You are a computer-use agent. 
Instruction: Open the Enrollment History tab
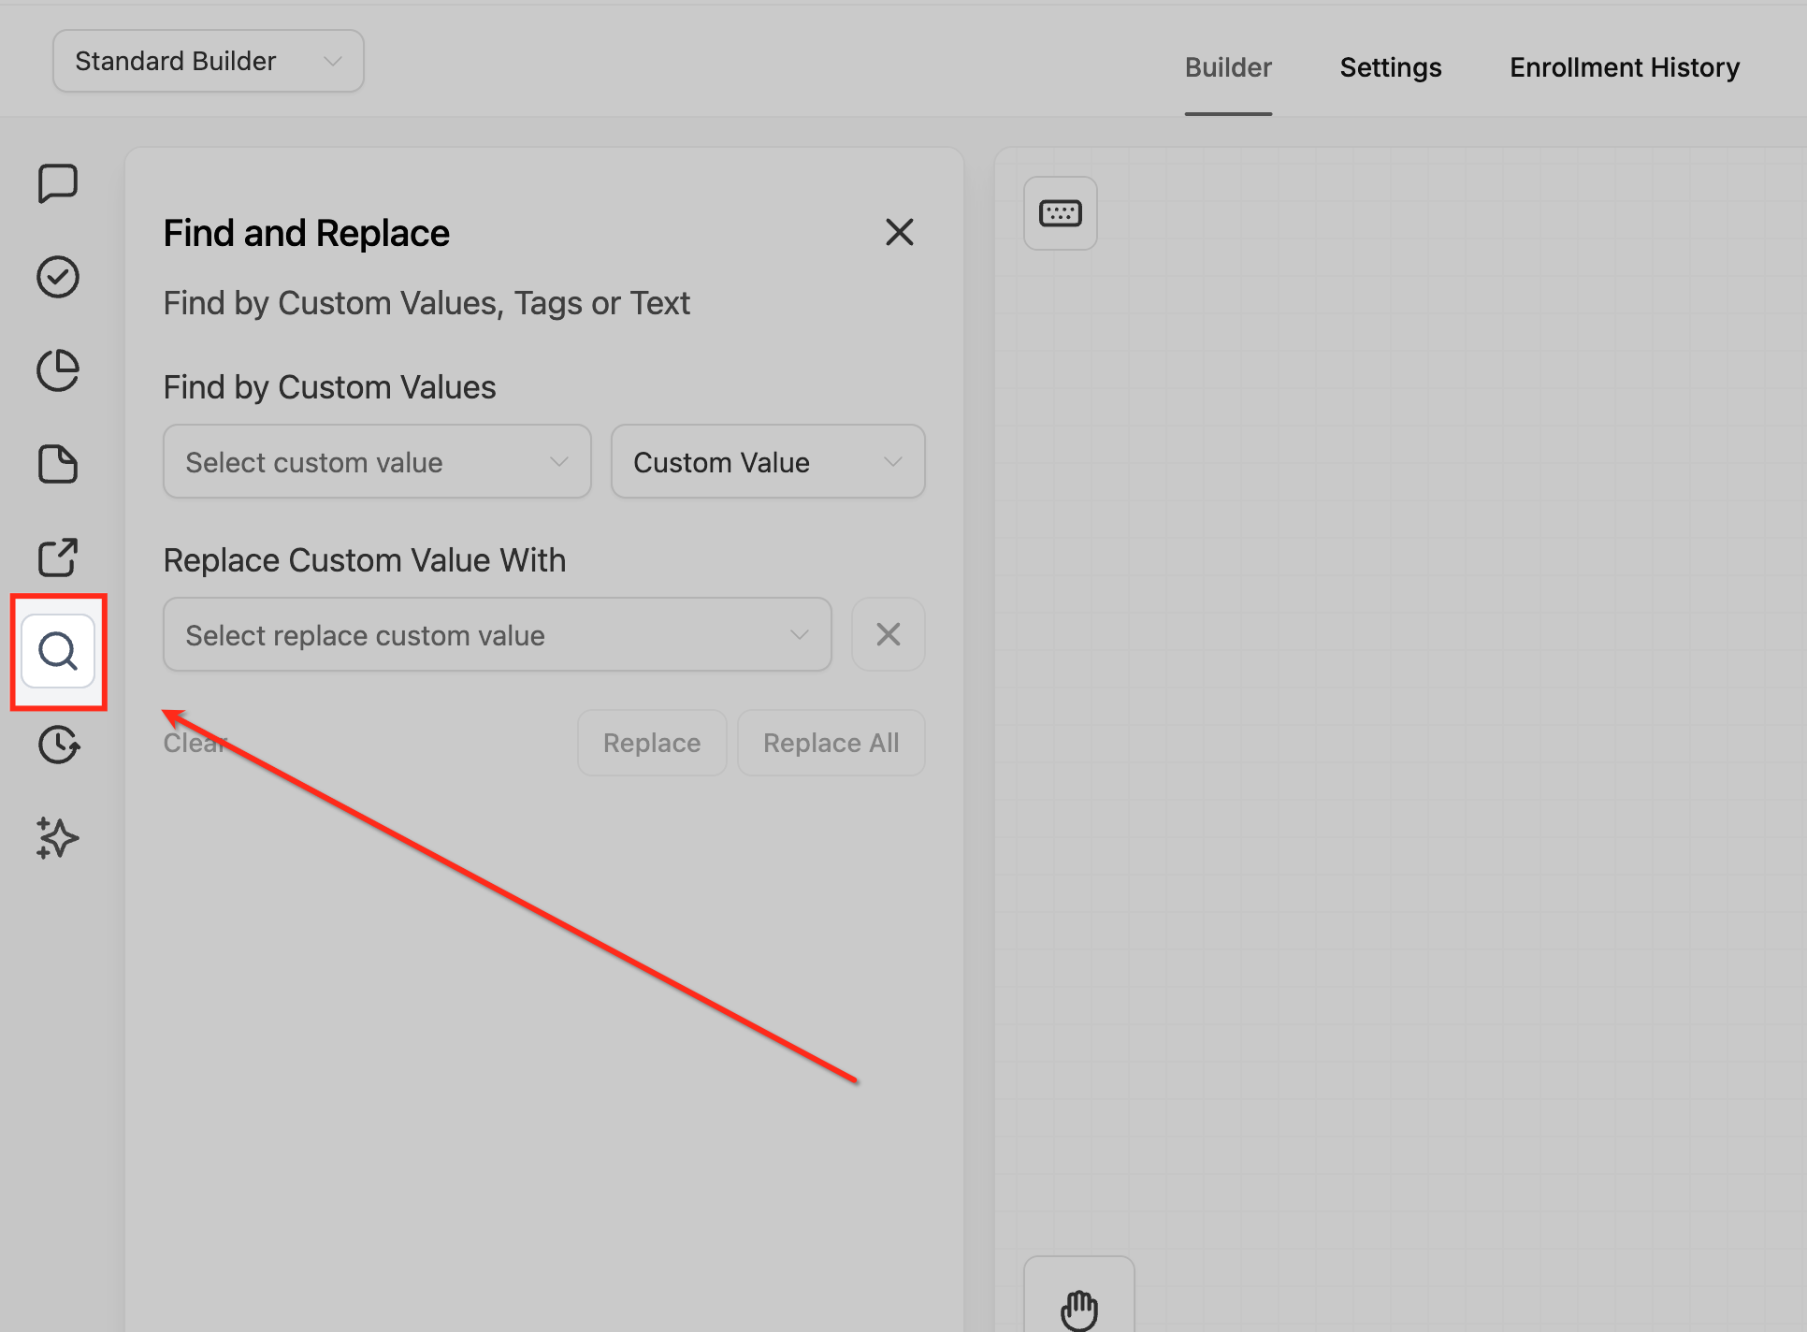point(1624,67)
